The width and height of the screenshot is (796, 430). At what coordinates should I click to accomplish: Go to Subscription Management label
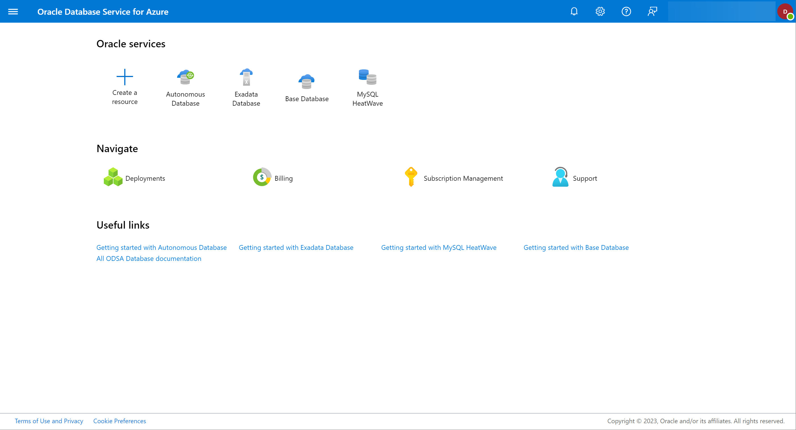click(463, 178)
